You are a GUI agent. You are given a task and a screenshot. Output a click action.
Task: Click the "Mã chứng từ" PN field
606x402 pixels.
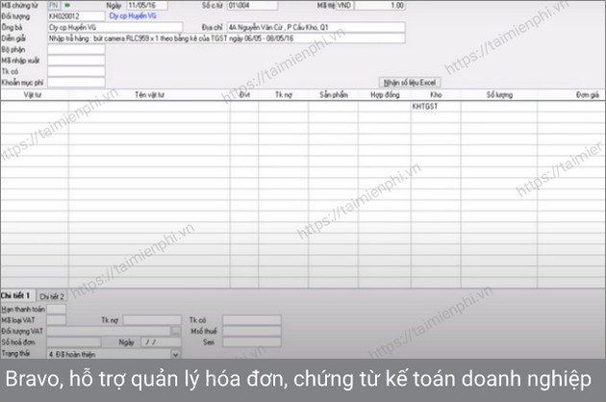[x=54, y=6]
